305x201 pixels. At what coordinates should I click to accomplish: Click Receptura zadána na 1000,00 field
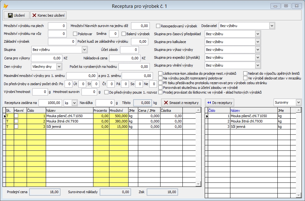pos(50,103)
